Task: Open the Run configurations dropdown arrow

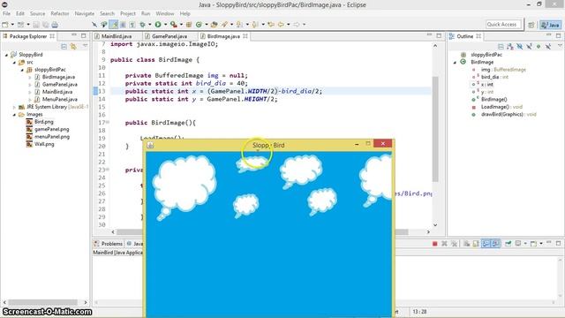Action: click(165, 25)
